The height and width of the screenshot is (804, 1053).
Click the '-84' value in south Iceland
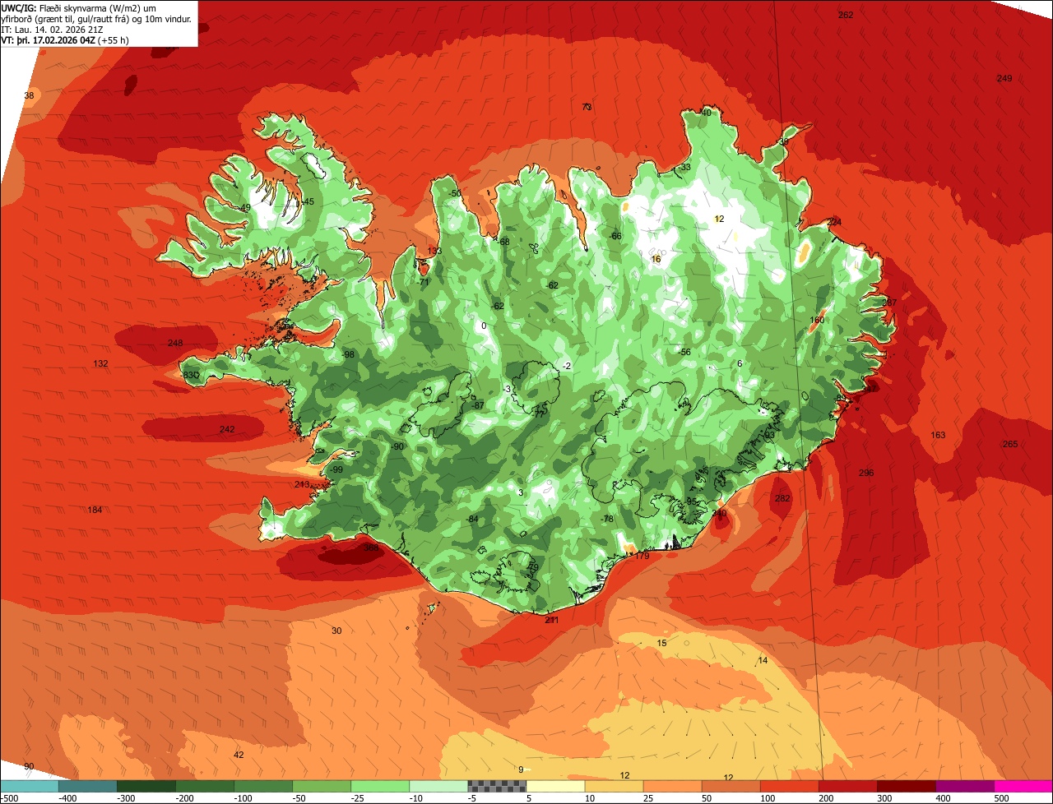click(472, 519)
